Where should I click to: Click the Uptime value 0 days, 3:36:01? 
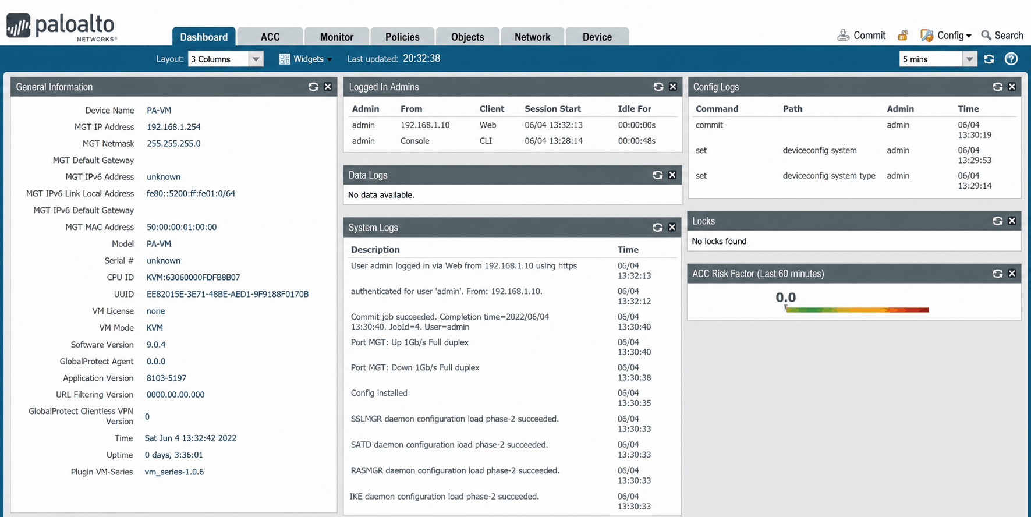(x=173, y=455)
